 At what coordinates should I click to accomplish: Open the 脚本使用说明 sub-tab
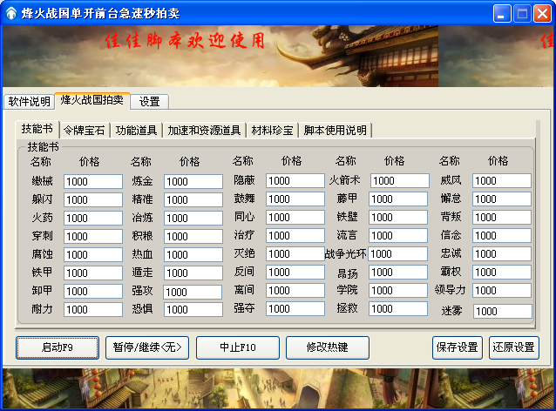(x=336, y=131)
